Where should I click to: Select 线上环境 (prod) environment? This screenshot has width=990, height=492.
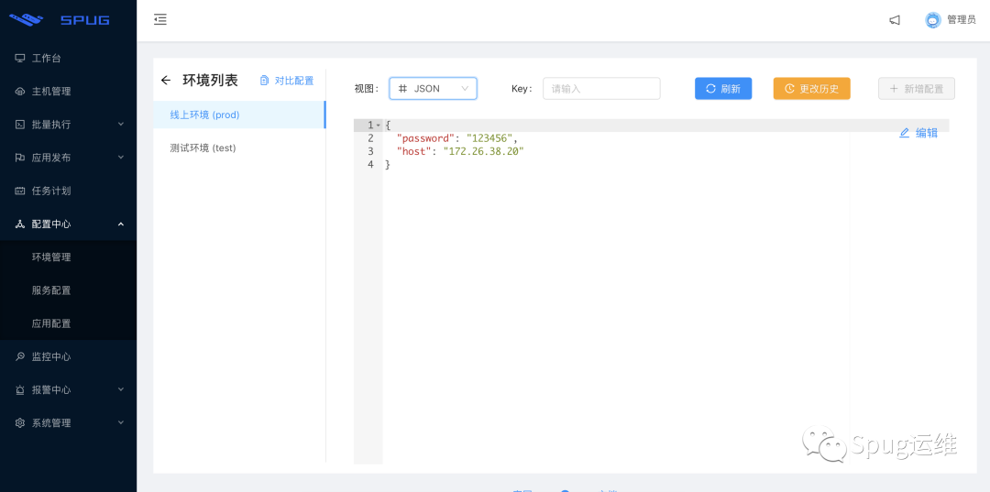pos(239,115)
